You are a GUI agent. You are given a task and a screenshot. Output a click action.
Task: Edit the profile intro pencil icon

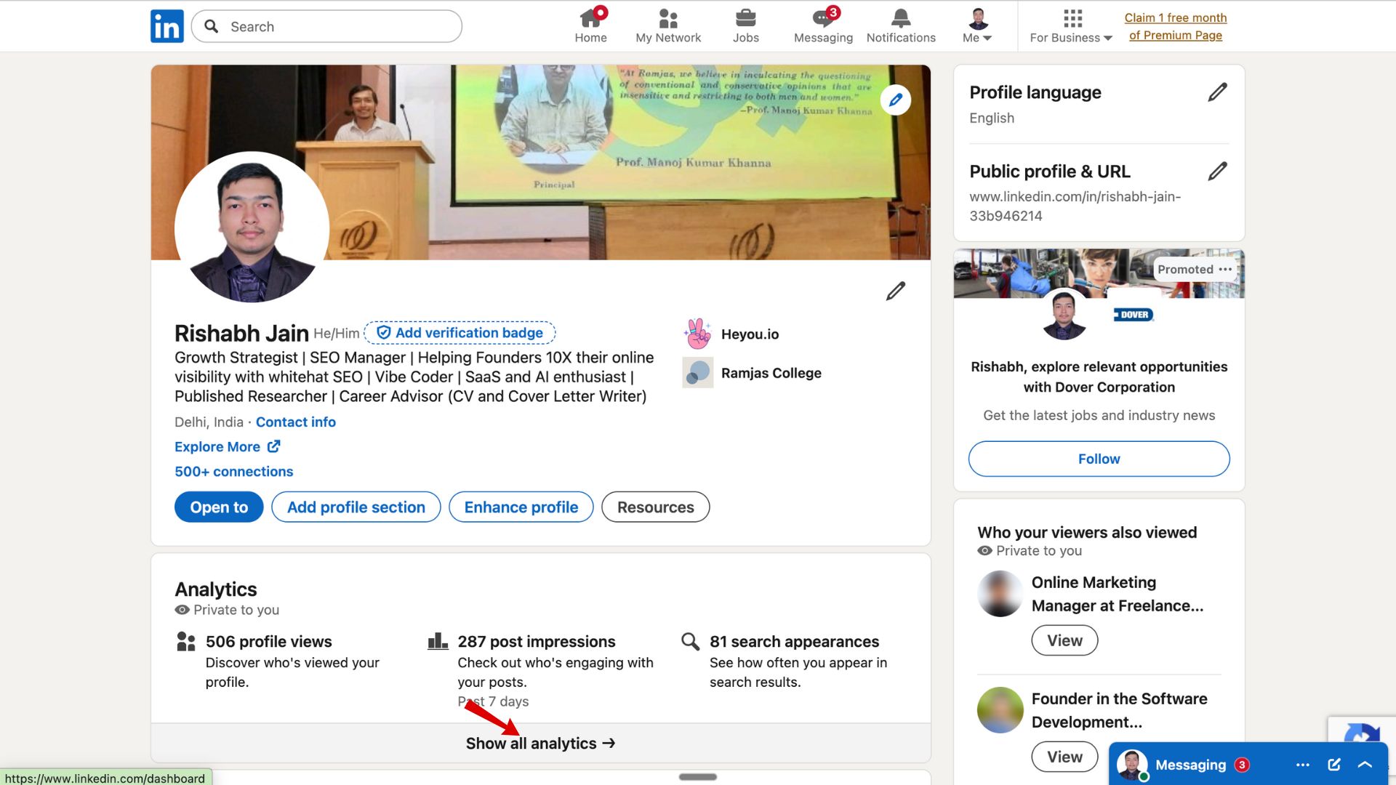click(x=895, y=291)
